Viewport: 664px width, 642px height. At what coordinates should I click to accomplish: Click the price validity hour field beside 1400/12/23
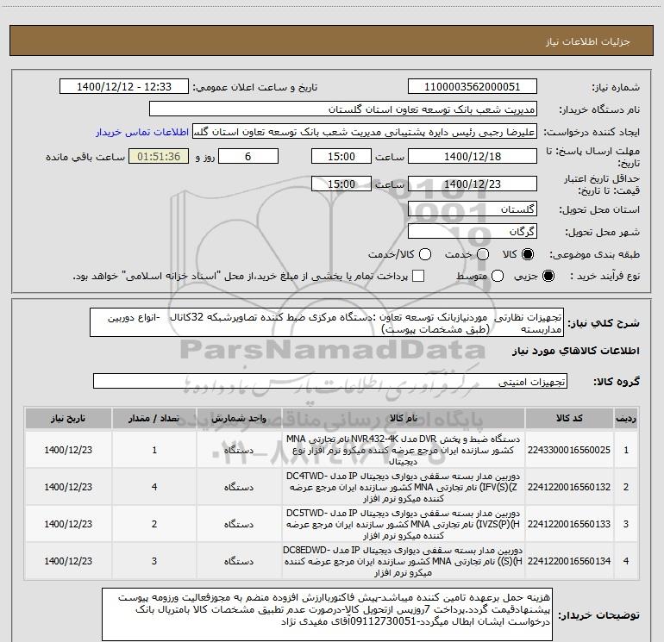coord(341,184)
